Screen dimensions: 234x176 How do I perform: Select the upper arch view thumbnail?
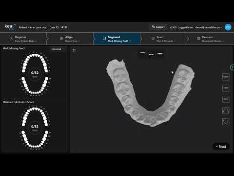[x=142, y=53]
